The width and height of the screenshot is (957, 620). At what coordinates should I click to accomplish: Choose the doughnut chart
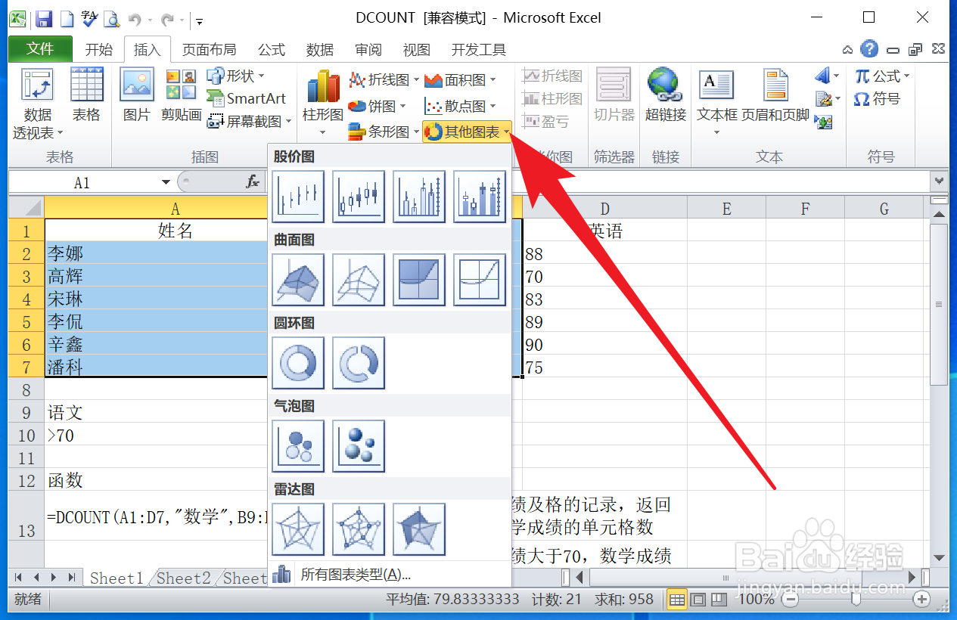298,363
